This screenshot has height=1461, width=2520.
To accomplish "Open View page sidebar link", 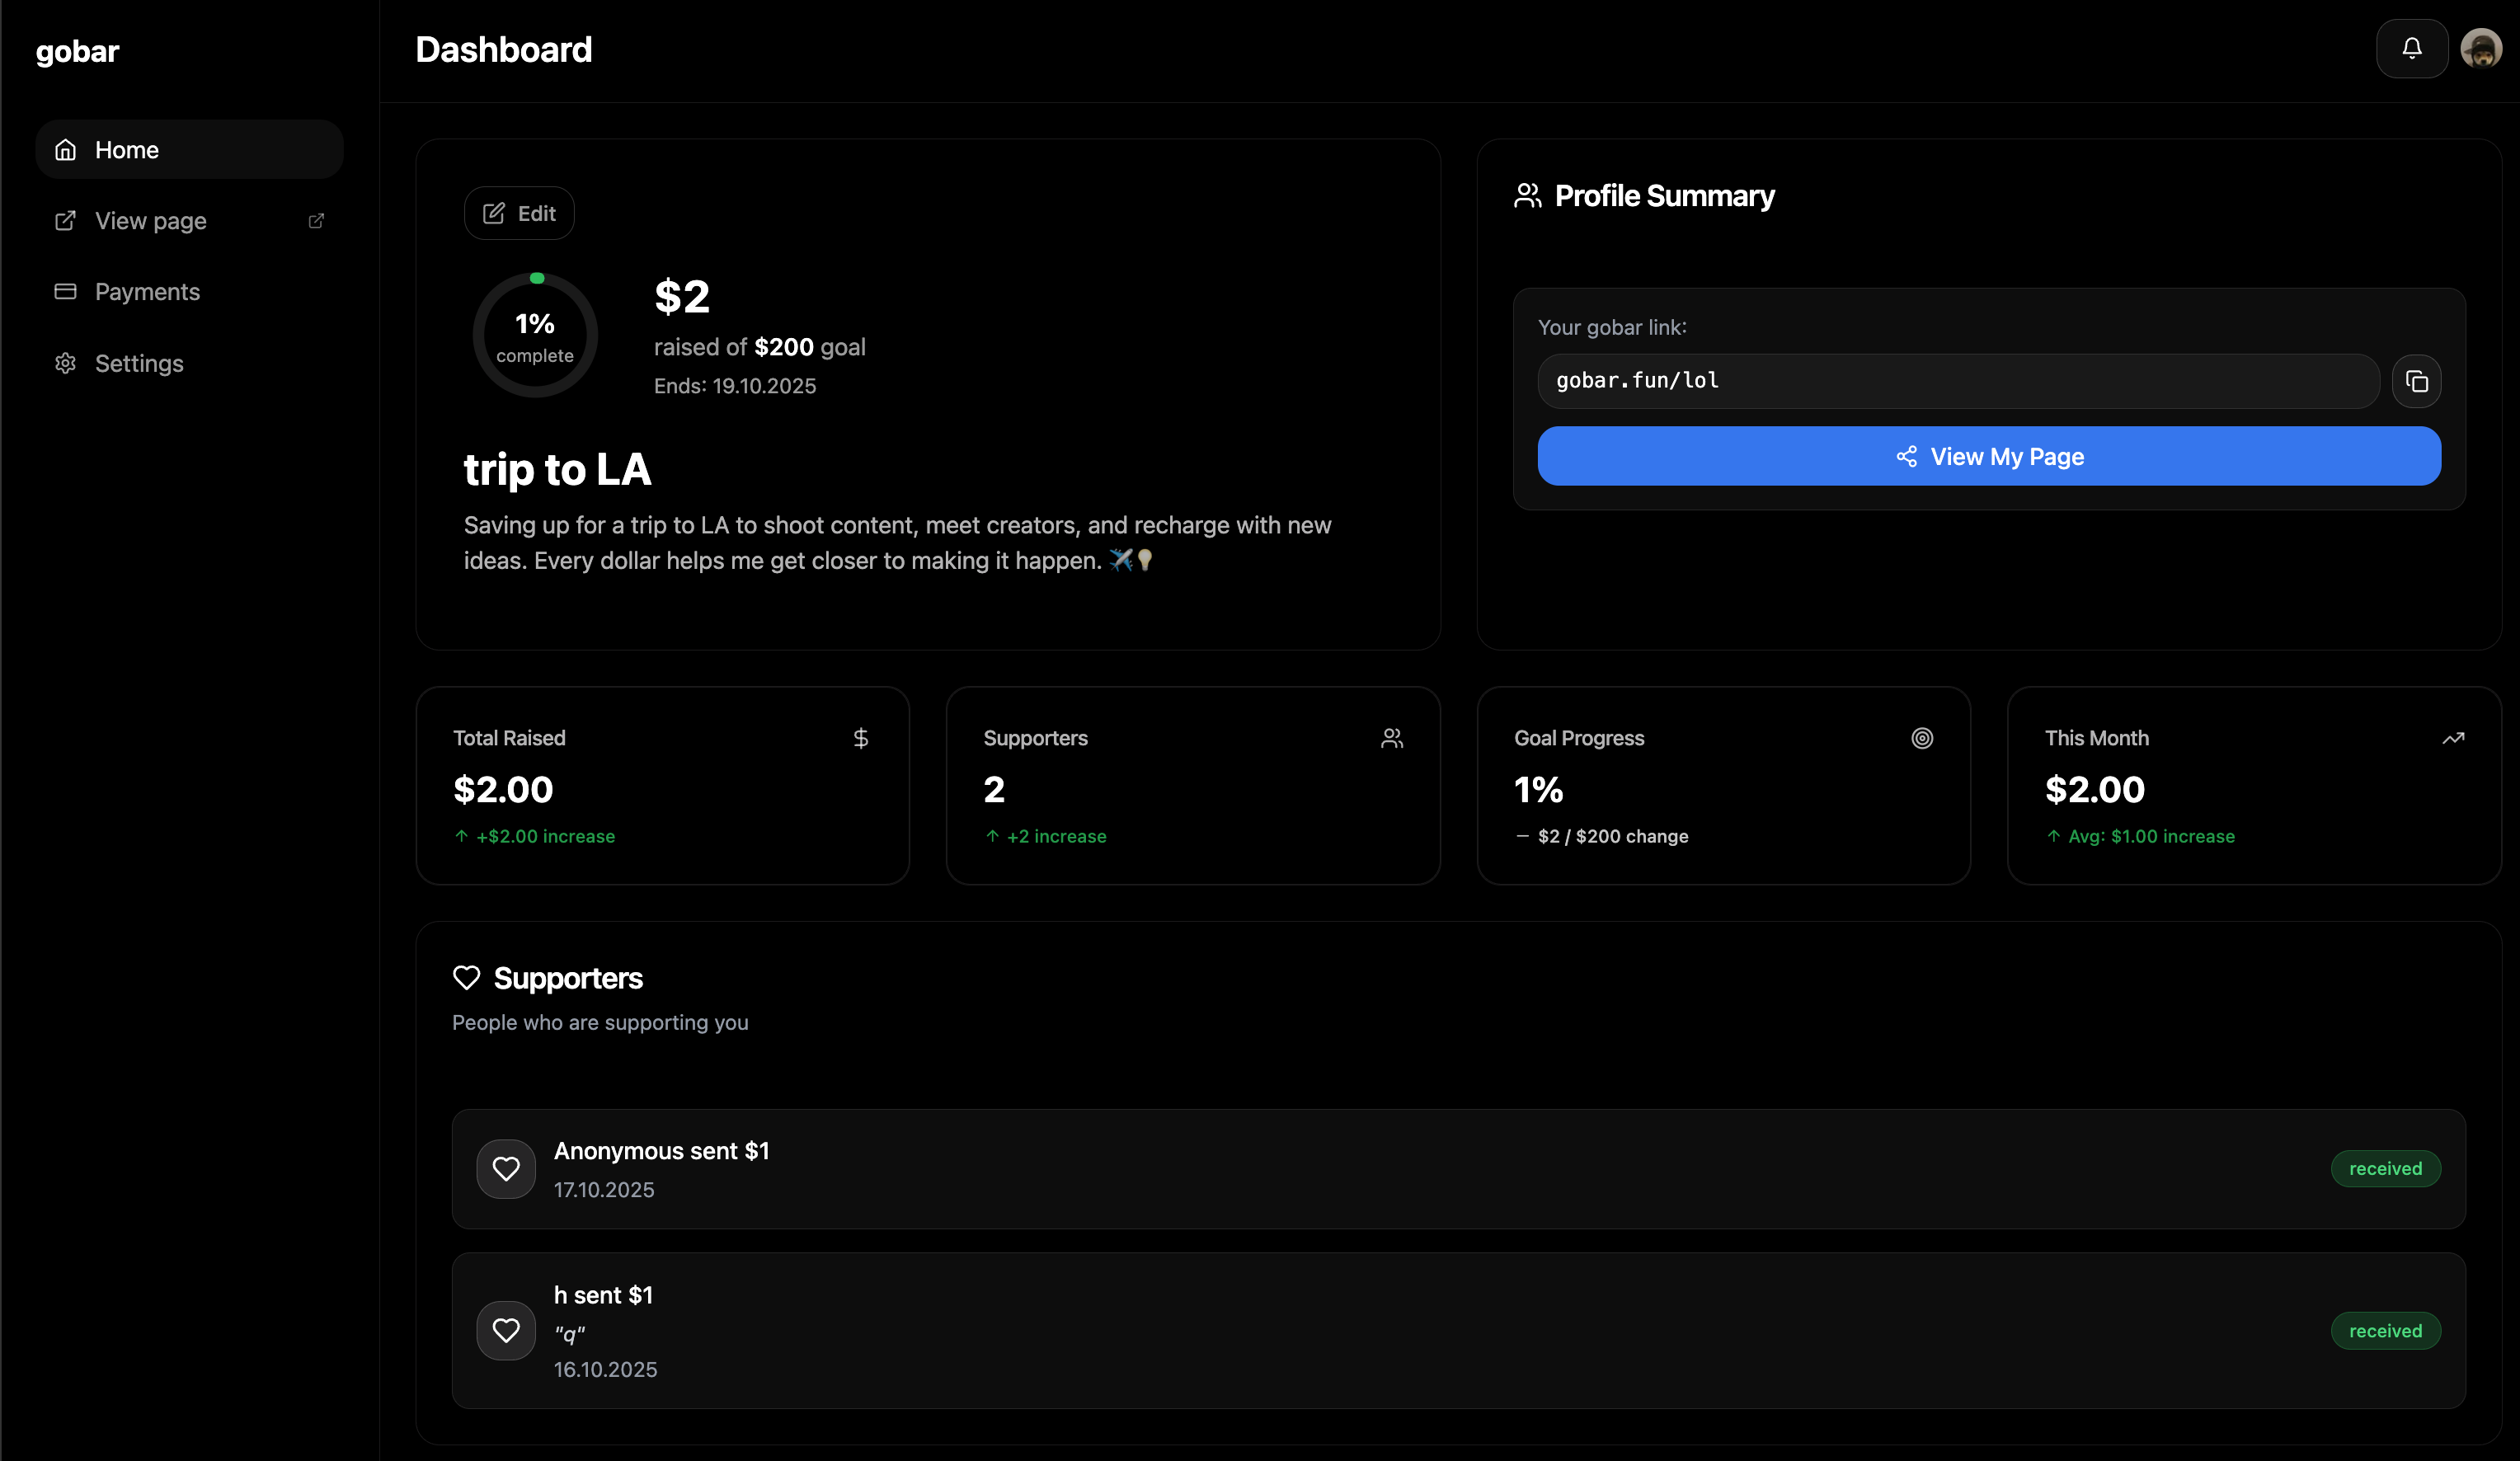I will 151,221.
